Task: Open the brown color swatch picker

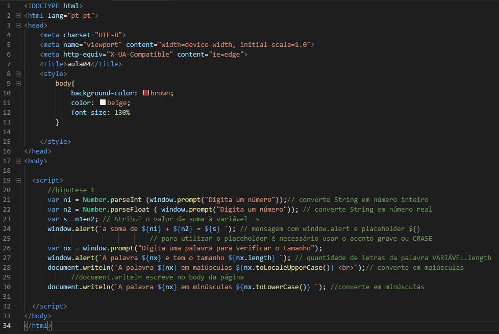Action: (x=146, y=93)
